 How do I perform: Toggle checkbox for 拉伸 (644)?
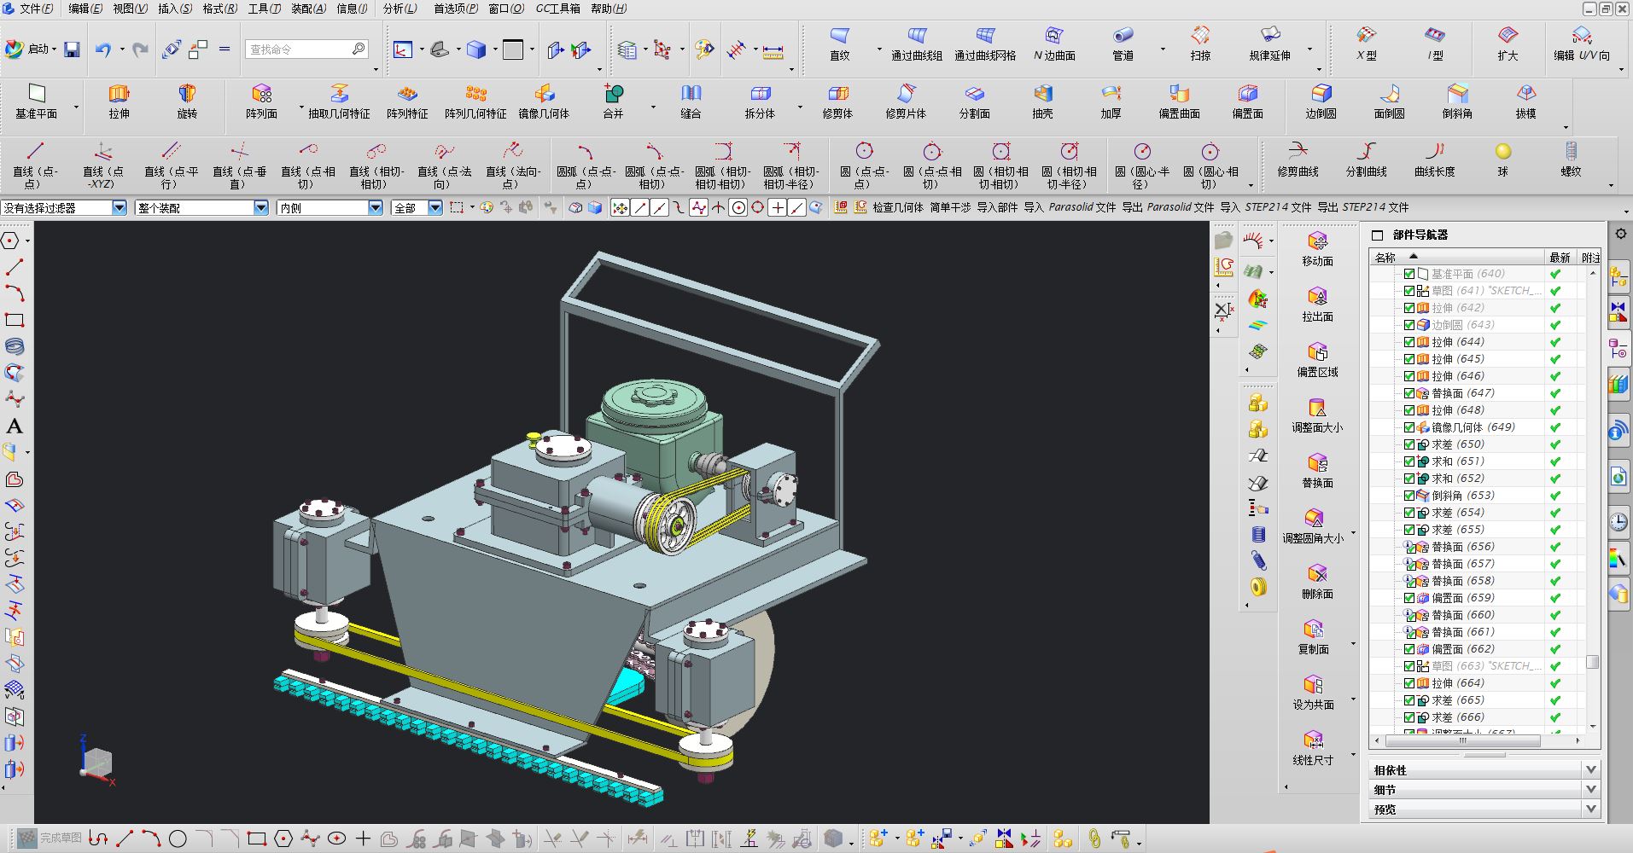1409,342
